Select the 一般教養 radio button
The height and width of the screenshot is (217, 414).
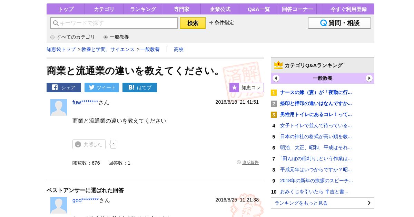106,37
